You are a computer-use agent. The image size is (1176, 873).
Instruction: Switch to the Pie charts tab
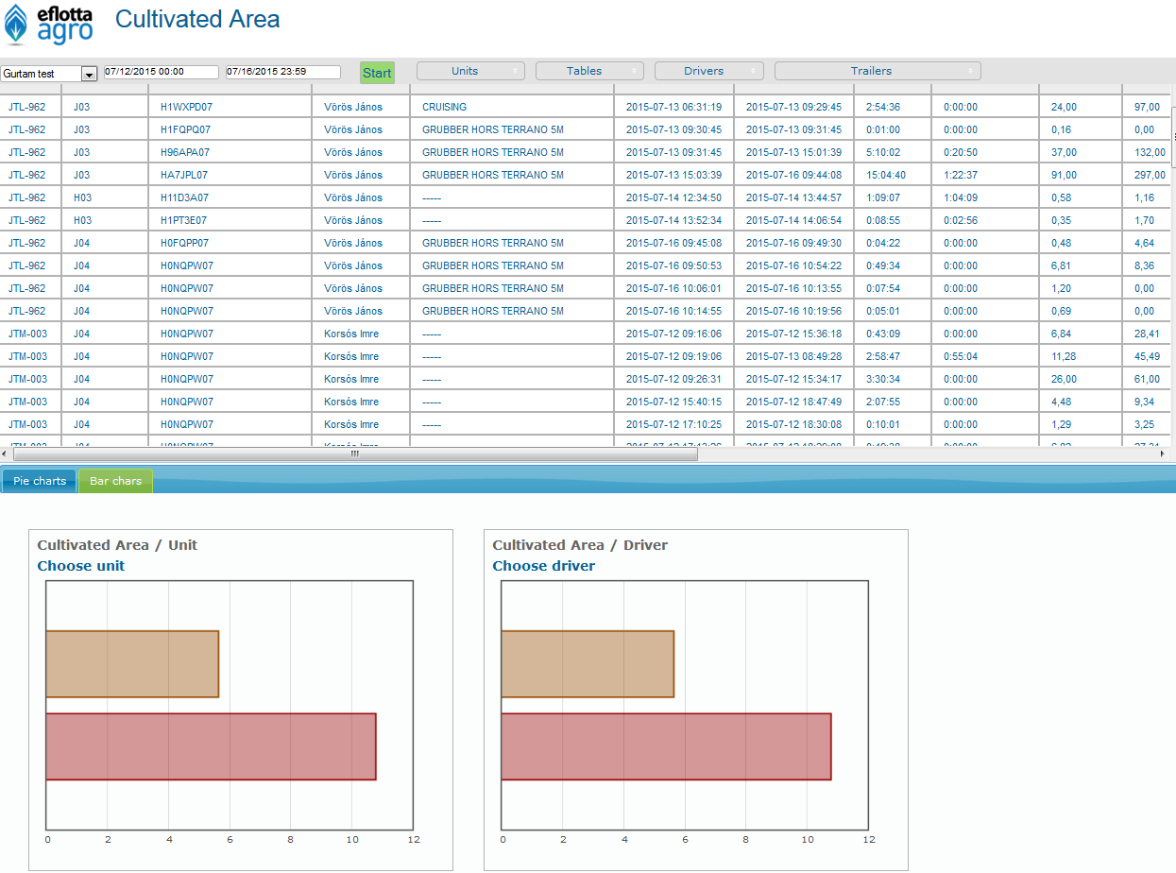point(40,481)
